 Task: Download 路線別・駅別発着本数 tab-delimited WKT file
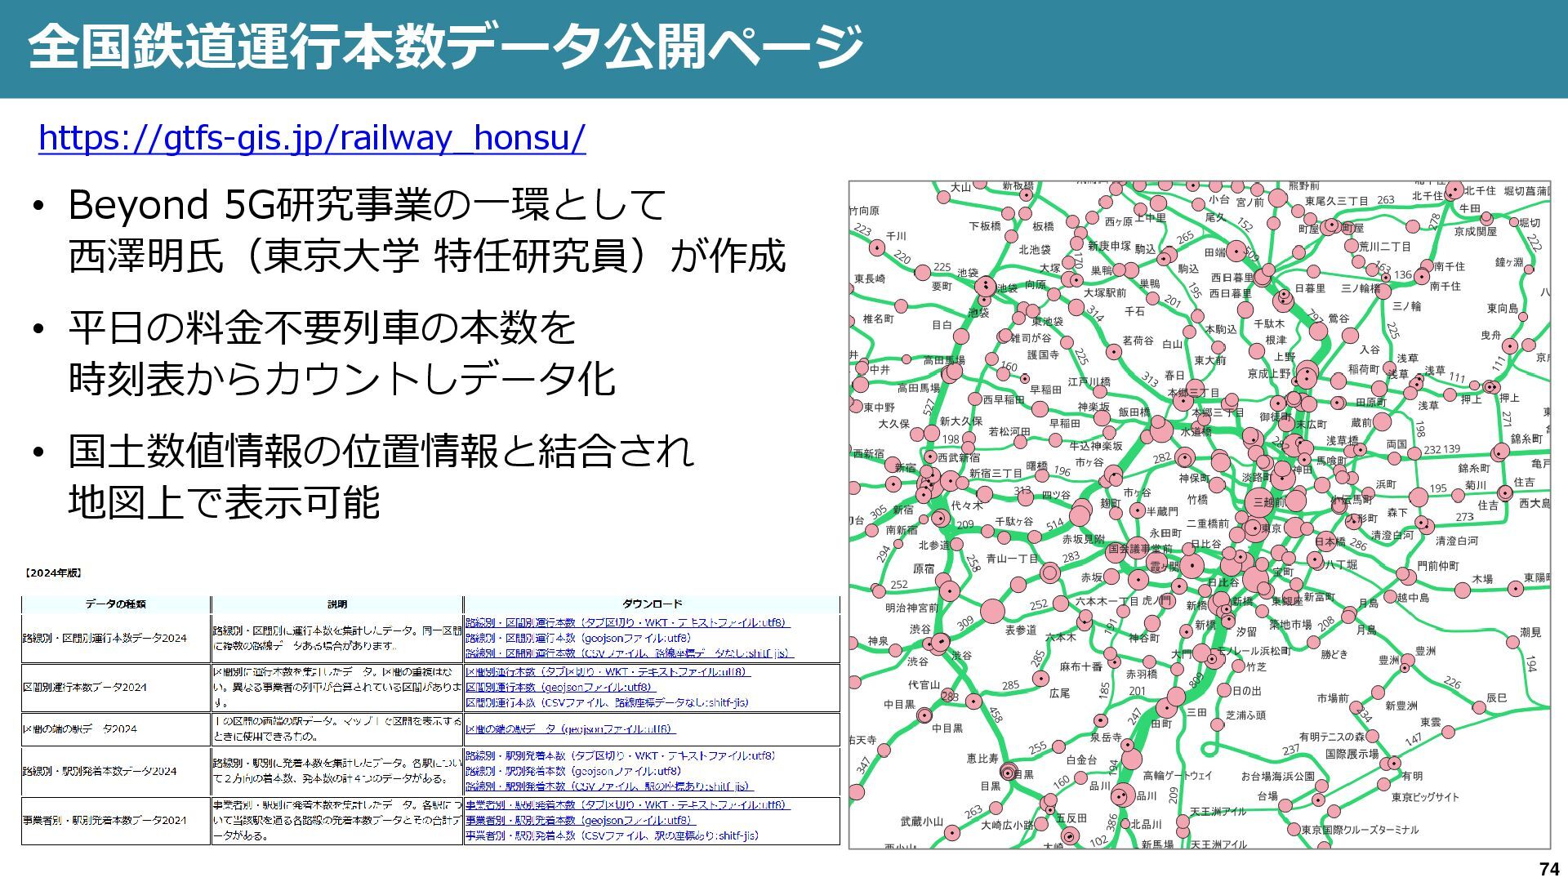620,756
